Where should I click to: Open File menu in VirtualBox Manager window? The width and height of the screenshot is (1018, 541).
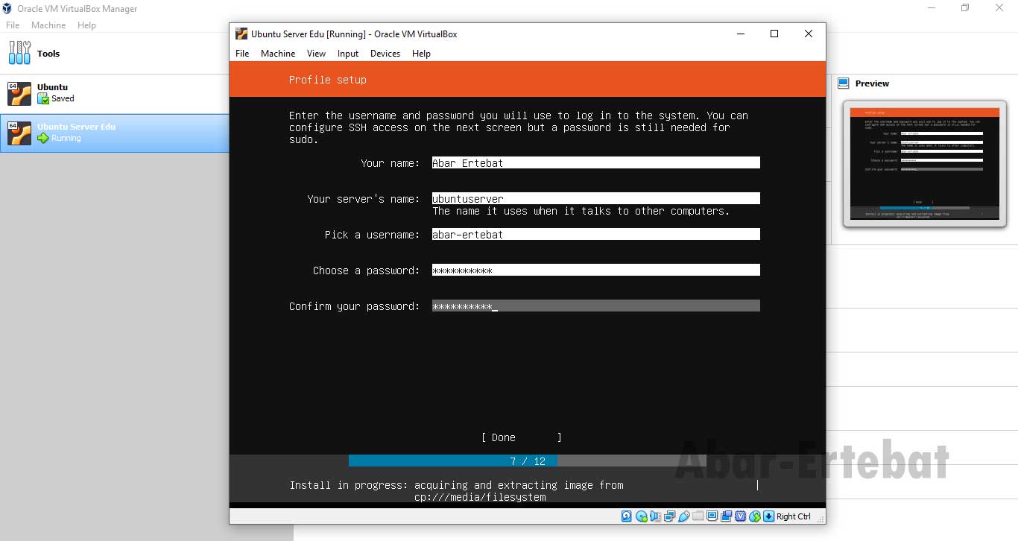click(13, 25)
